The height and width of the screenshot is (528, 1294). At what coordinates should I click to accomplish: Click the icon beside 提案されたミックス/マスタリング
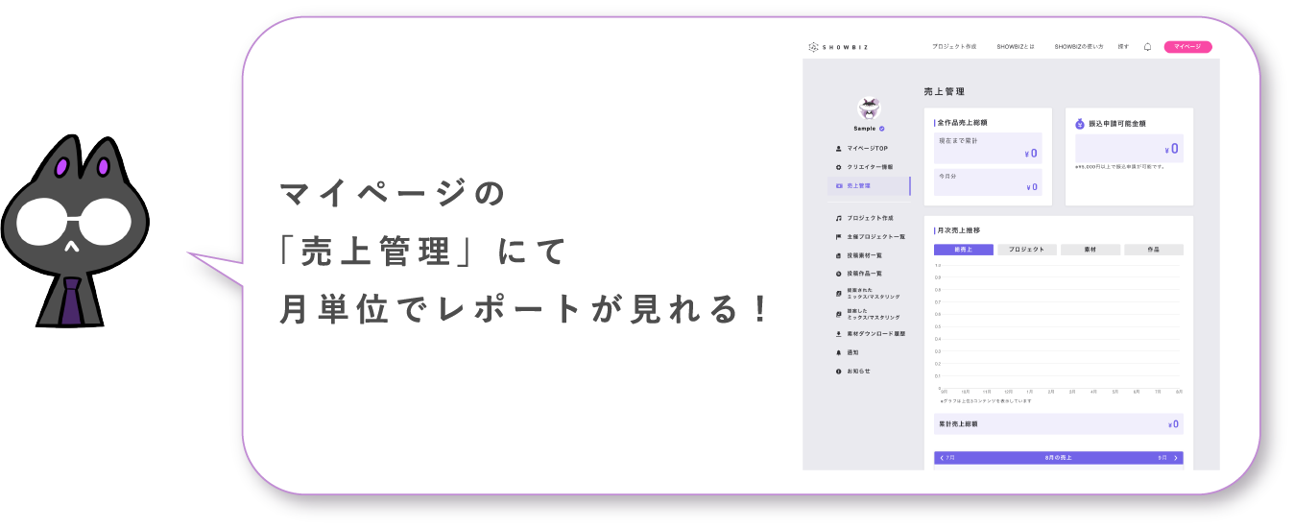pyautogui.click(x=839, y=293)
